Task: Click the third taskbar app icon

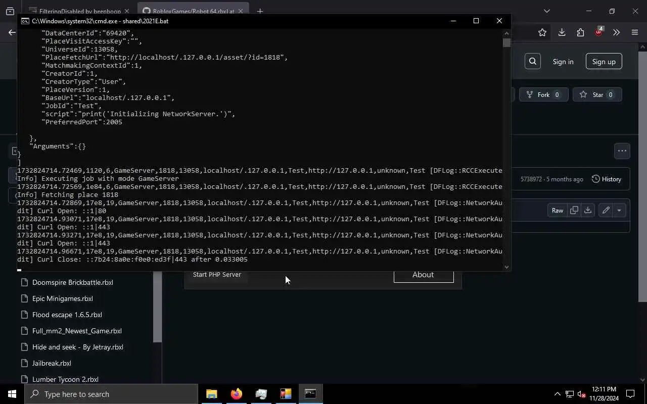Action: [x=261, y=394]
